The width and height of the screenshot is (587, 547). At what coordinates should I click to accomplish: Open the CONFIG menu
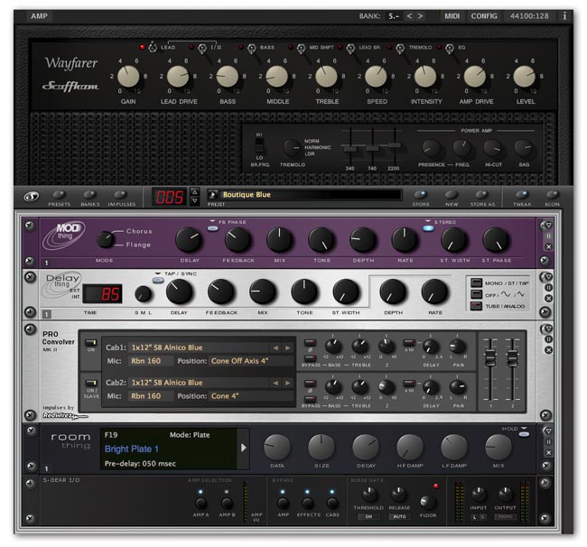point(484,16)
